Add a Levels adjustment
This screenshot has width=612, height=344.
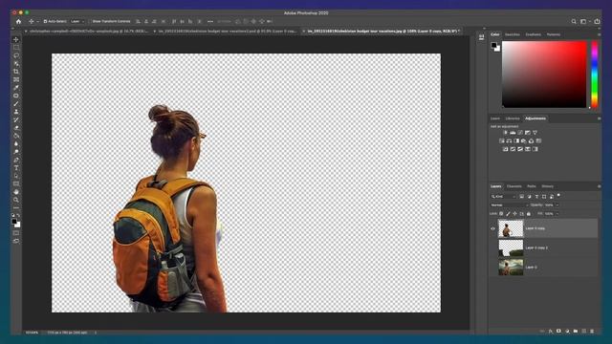(x=513, y=133)
